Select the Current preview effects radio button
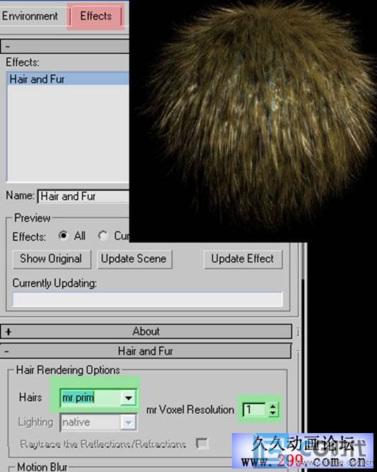The width and height of the screenshot is (377, 472). (x=103, y=236)
